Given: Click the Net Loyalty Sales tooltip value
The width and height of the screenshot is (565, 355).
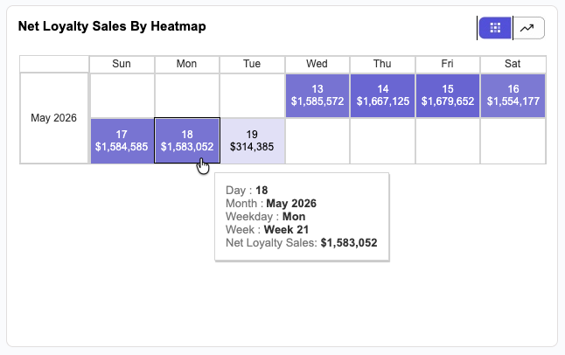Looking at the screenshot, I should coord(349,243).
